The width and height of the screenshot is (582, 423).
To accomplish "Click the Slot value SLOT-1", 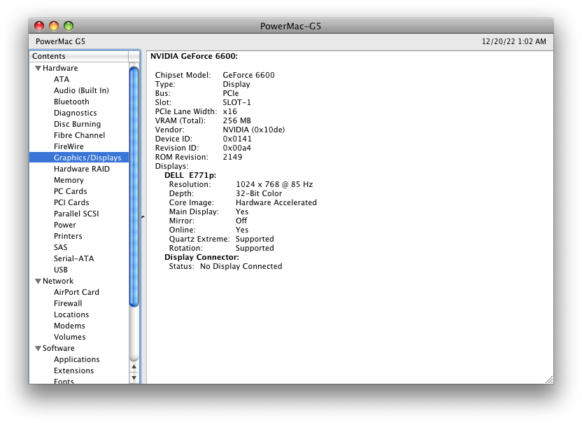I will coord(236,102).
